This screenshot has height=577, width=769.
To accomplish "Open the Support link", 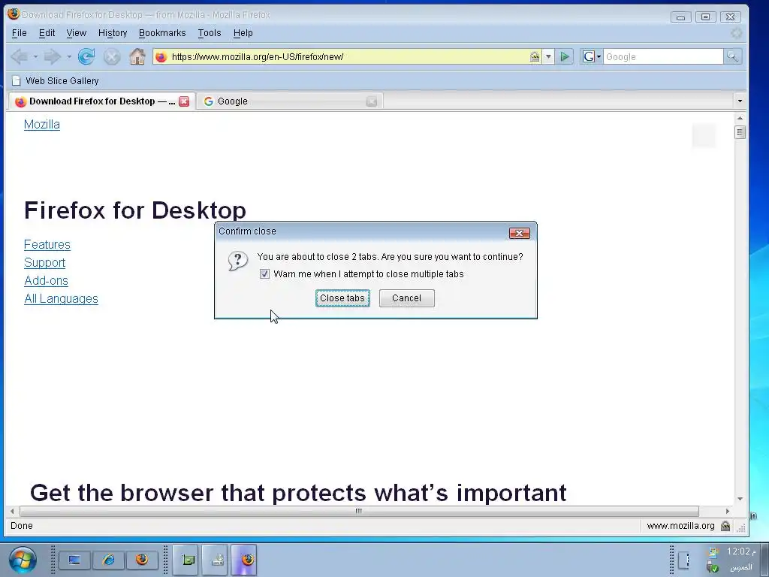I will click(x=44, y=263).
